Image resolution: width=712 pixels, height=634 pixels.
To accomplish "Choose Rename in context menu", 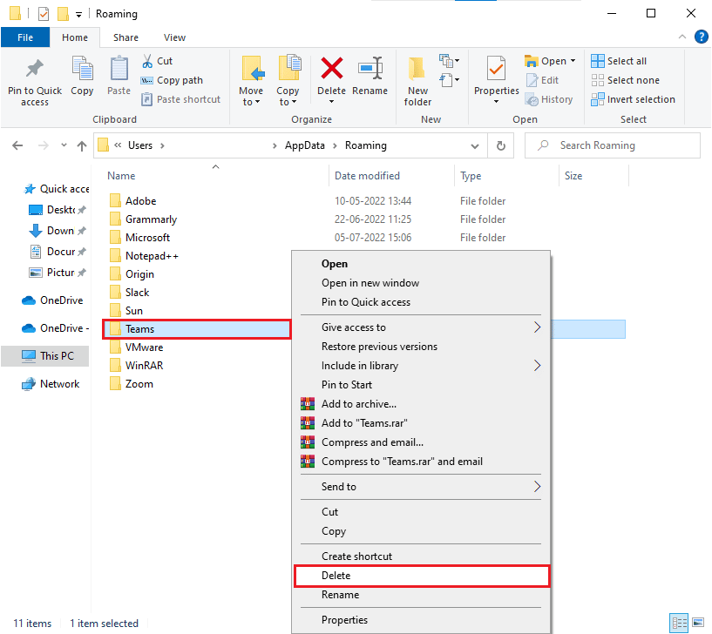I will (340, 595).
